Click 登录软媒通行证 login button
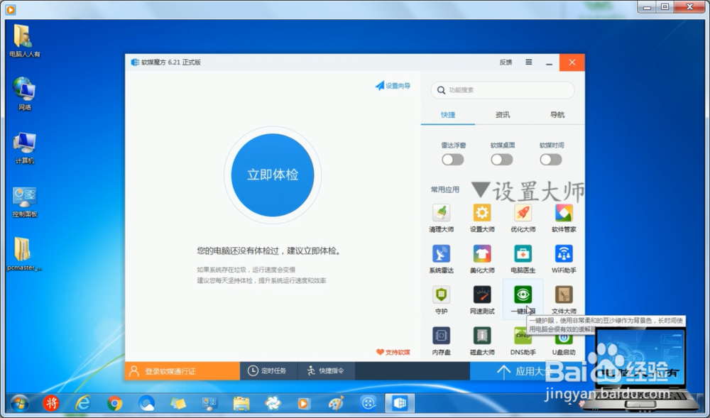Image resolution: width=710 pixels, height=418 pixels. click(x=182, y=371)
